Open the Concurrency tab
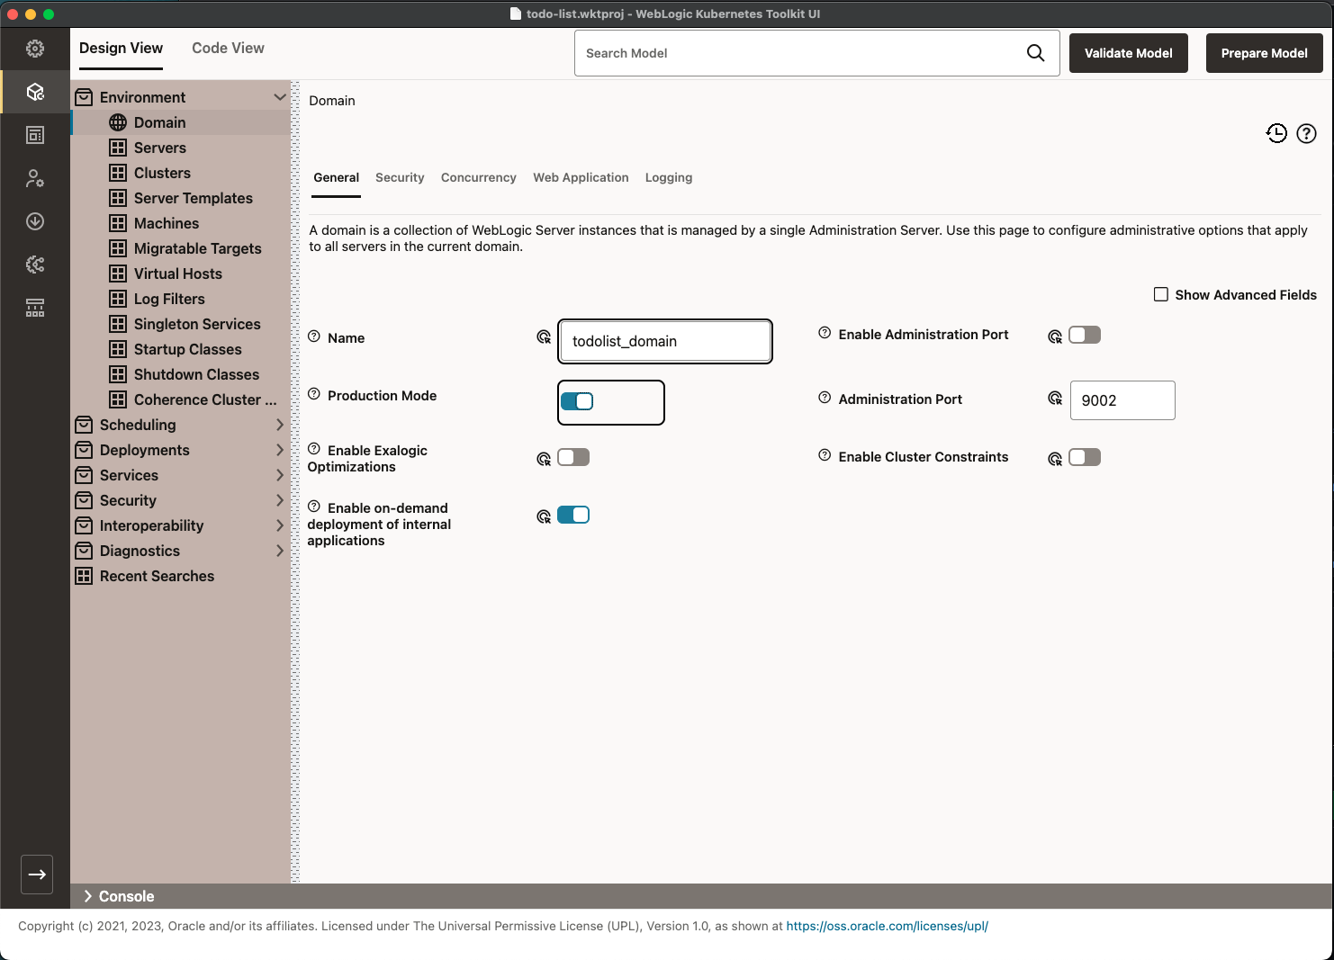Image resolution: width=1334 pixels, height=960 pixels. [x=479, y=177]
